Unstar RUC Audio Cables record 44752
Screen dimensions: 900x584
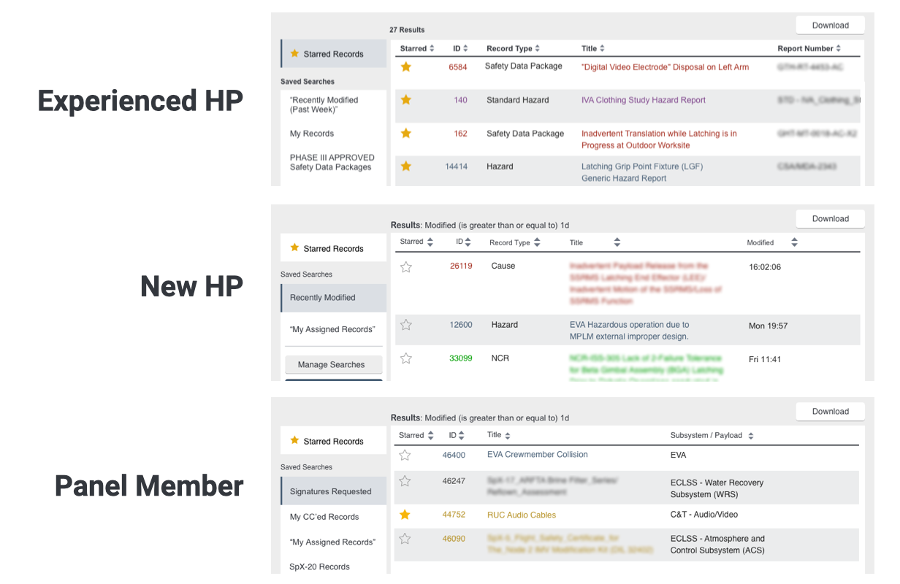pyautogui.click(x=405, y=515)
